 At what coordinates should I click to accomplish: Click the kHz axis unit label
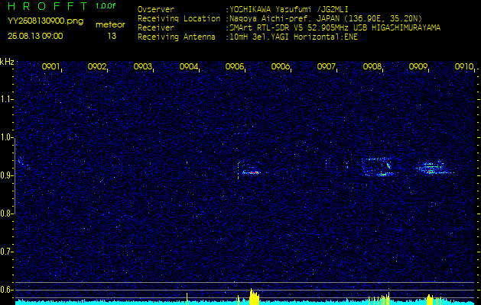point(7,62)
